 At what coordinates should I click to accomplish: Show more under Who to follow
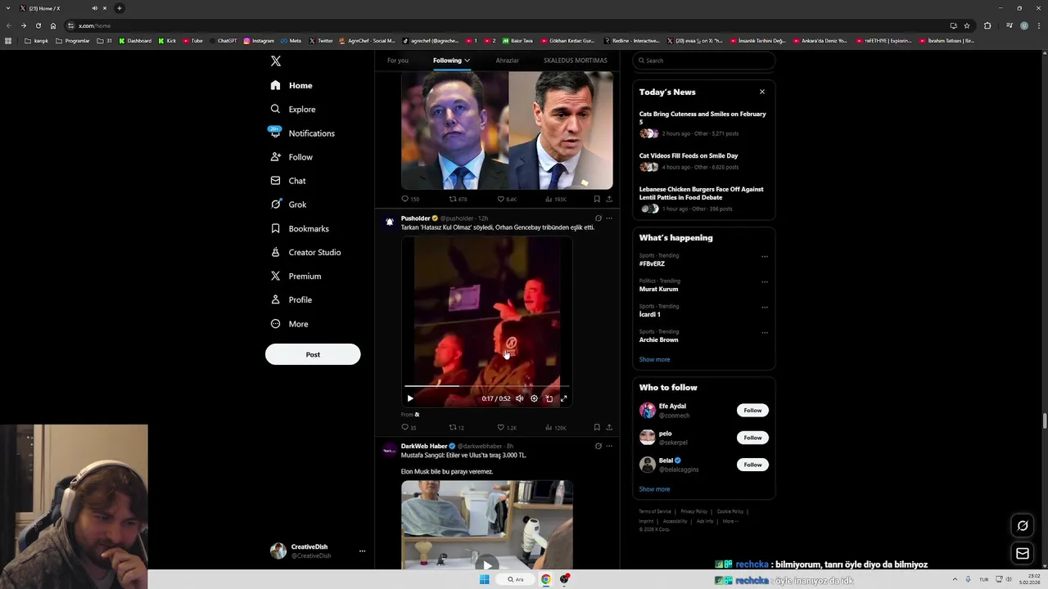click(654, 489)
